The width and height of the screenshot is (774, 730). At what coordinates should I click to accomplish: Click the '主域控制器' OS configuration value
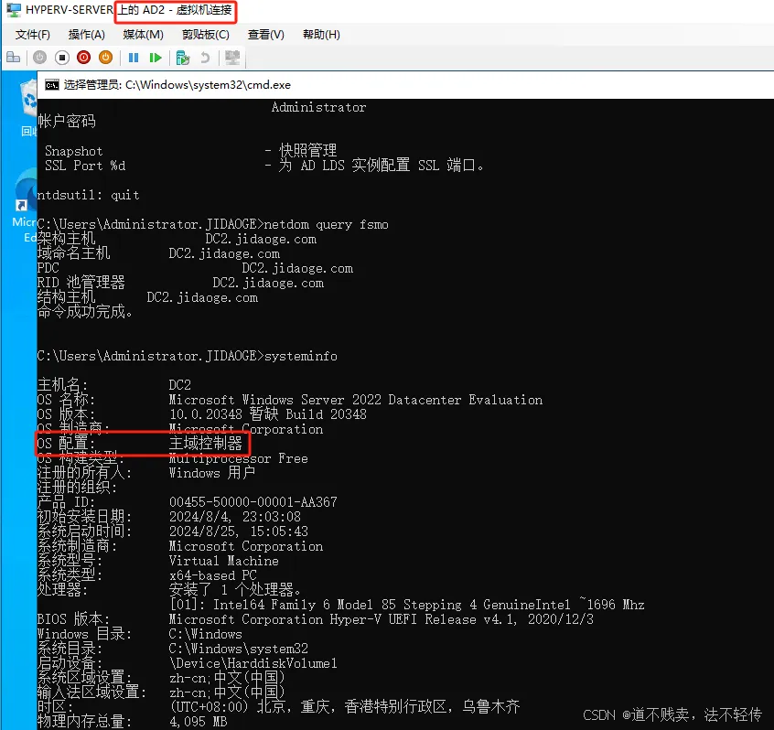(205, 444)
